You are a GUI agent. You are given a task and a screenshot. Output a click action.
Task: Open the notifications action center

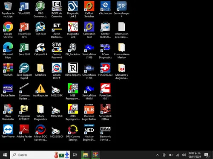coord(206,155)
